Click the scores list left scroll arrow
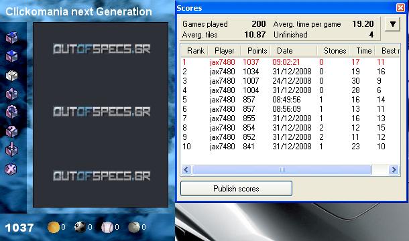The width and height of the screenshot is (409, 241). (x=186, y=170)
